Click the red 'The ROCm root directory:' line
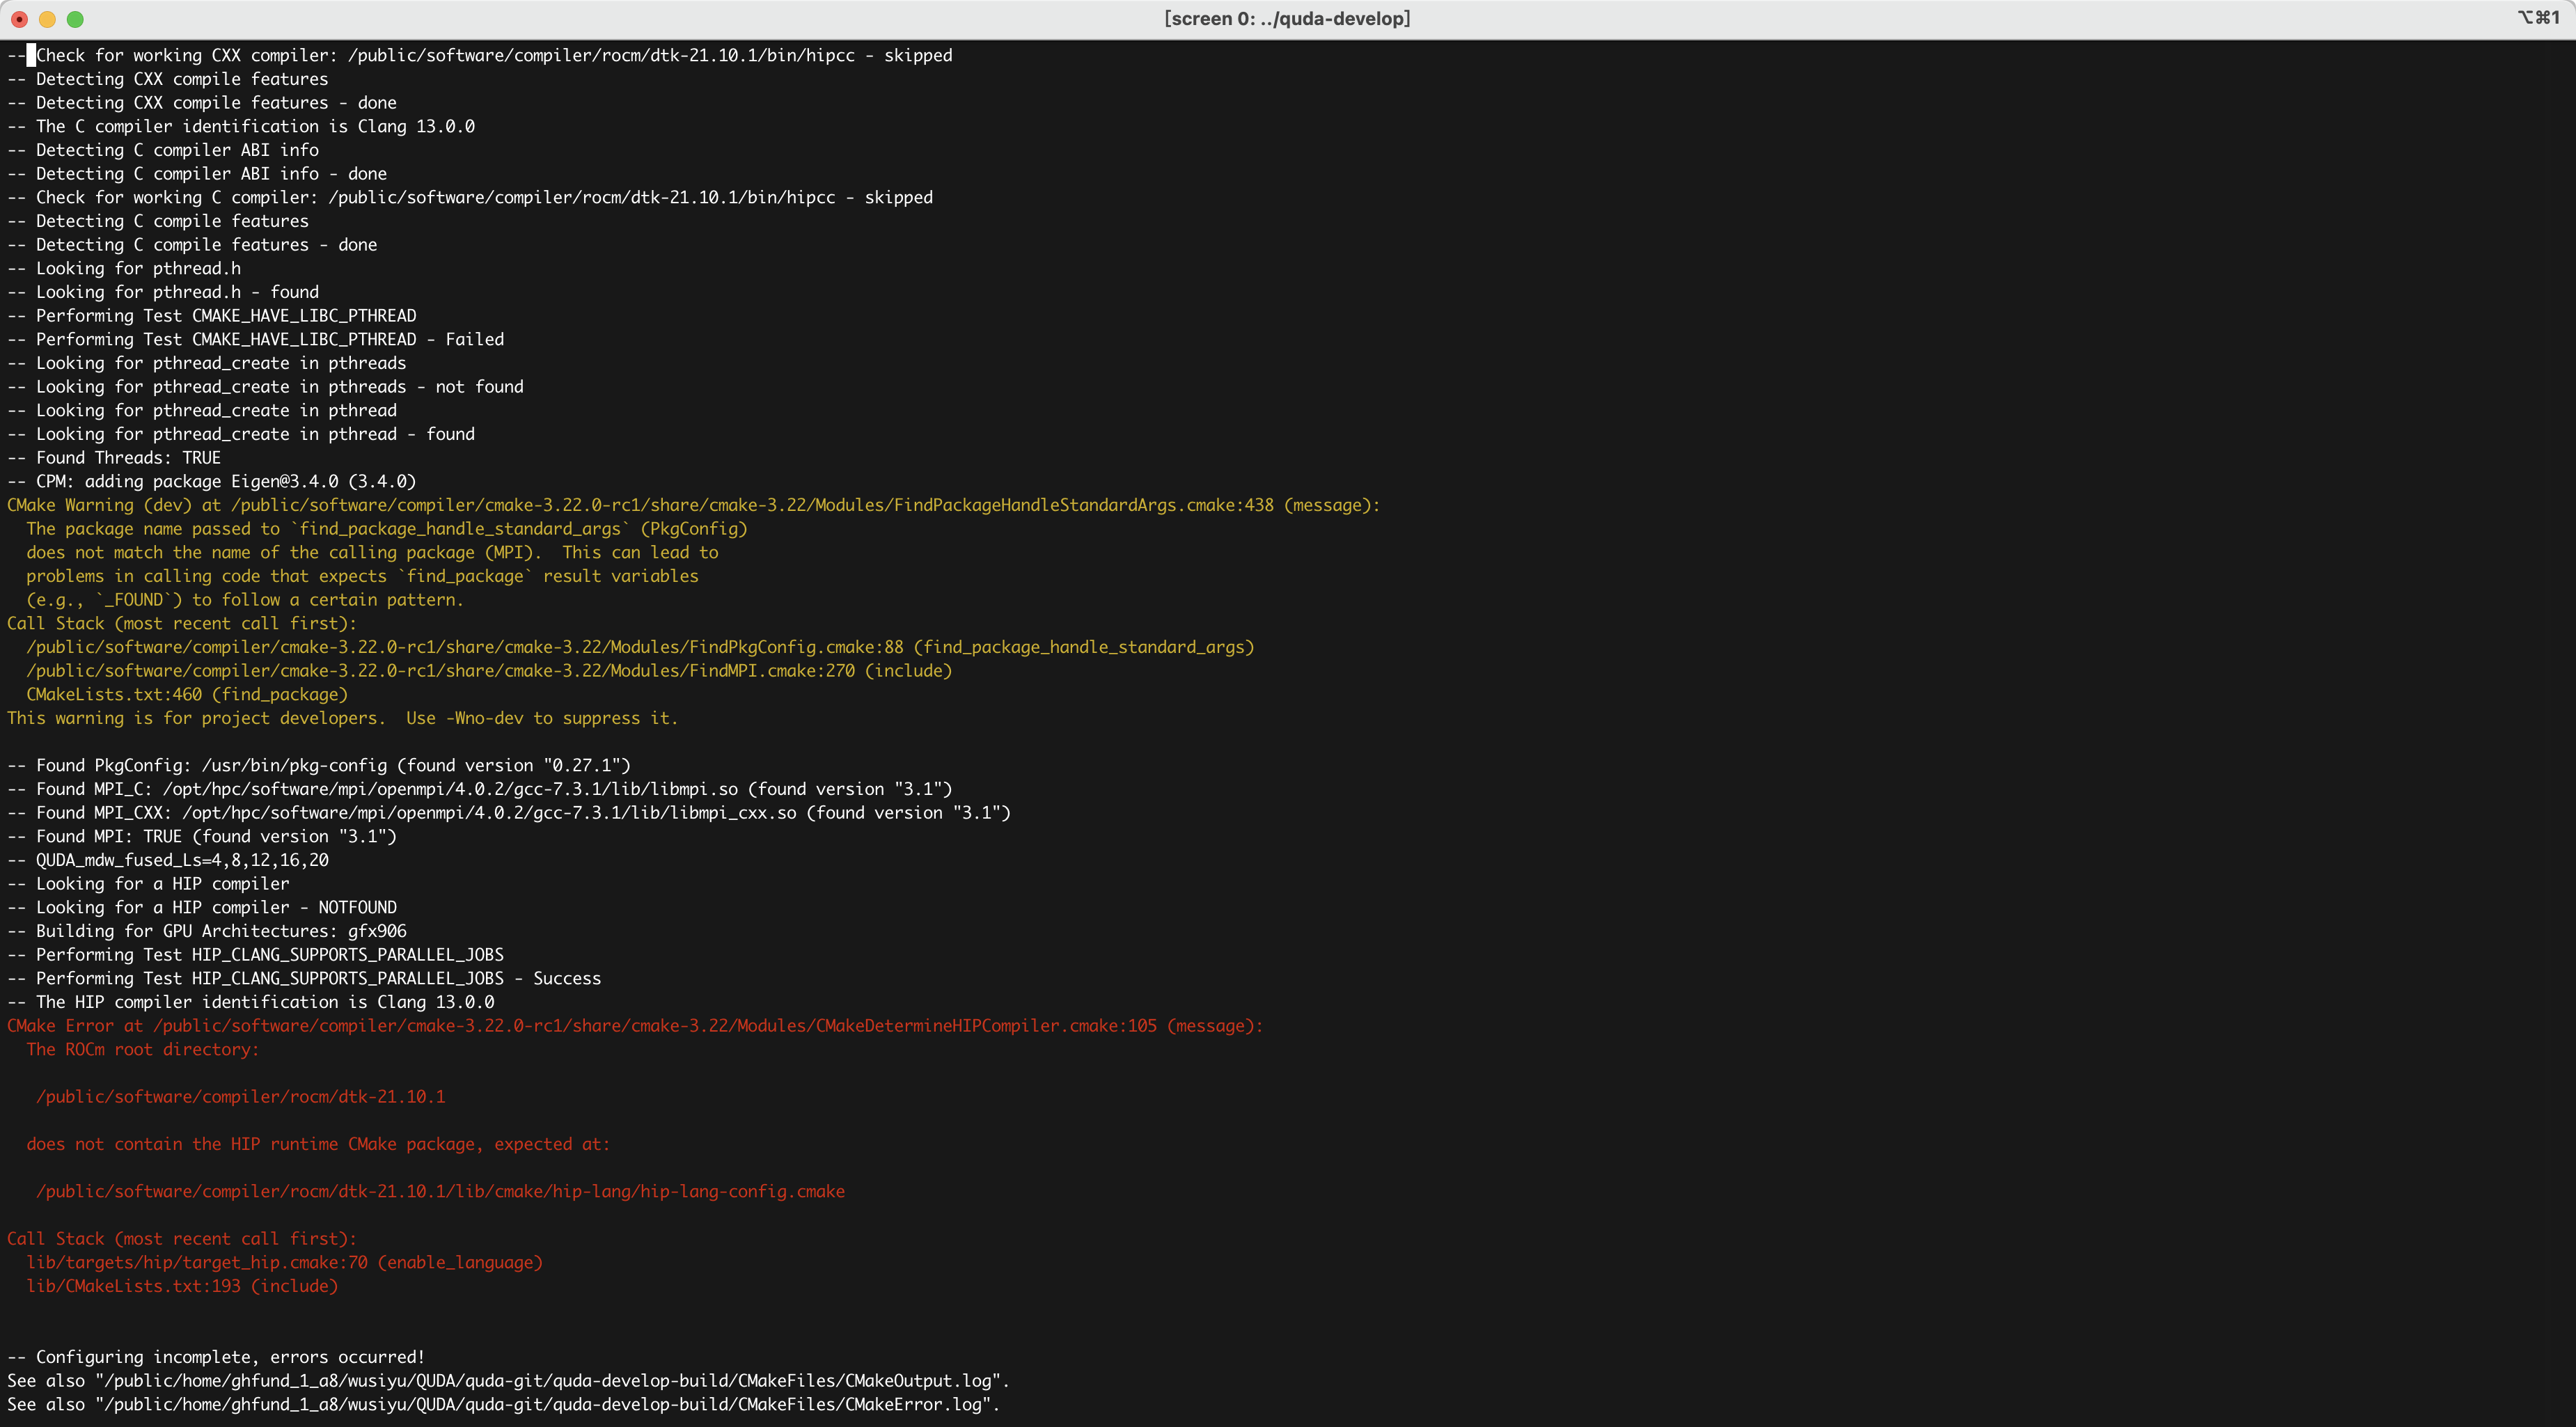Screen dimensions: 2576x1427 [x=143, y=1049]
